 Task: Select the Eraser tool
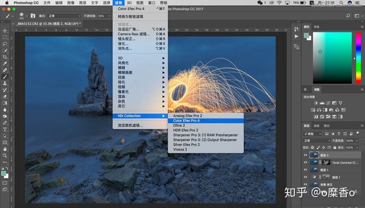click(x=5, y=97)
